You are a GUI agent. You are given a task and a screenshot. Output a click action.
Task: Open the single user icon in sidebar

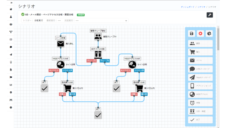11,17
